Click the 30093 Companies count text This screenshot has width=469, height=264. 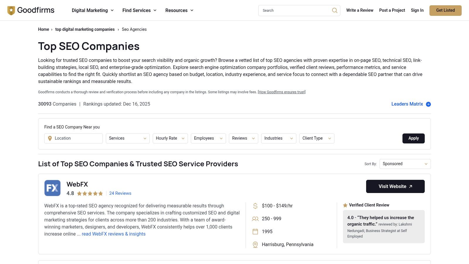click(57, 104)
